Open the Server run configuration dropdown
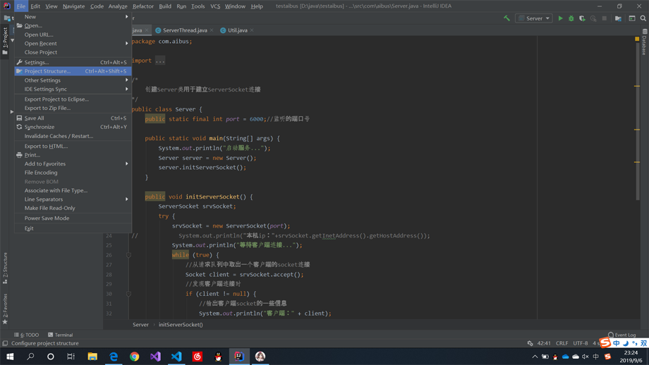Screen dimensions: 649x365 click(x=534, y=18)
